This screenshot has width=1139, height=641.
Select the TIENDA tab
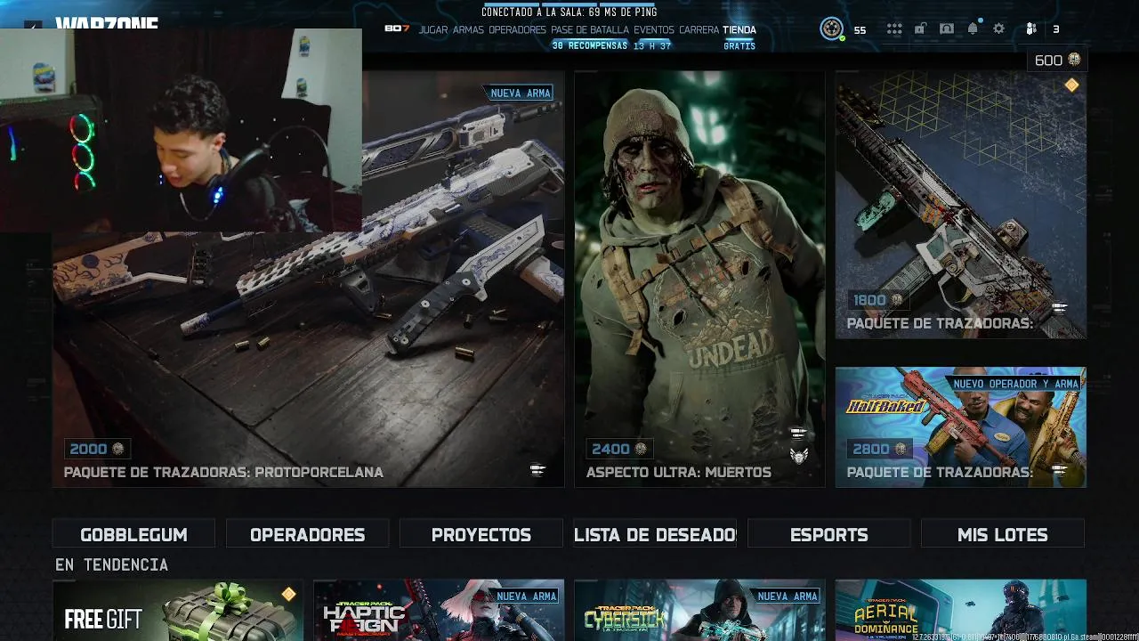[x=739, y=29]
